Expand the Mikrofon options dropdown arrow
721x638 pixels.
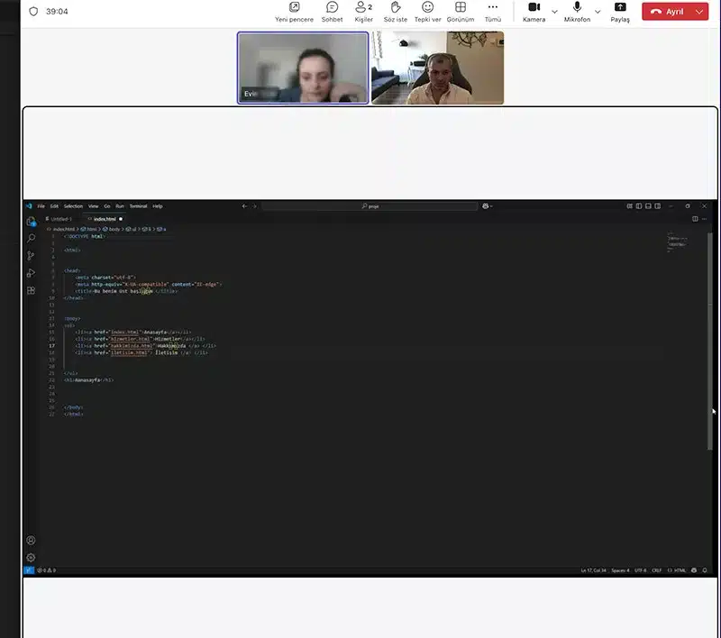click(598, 12)
